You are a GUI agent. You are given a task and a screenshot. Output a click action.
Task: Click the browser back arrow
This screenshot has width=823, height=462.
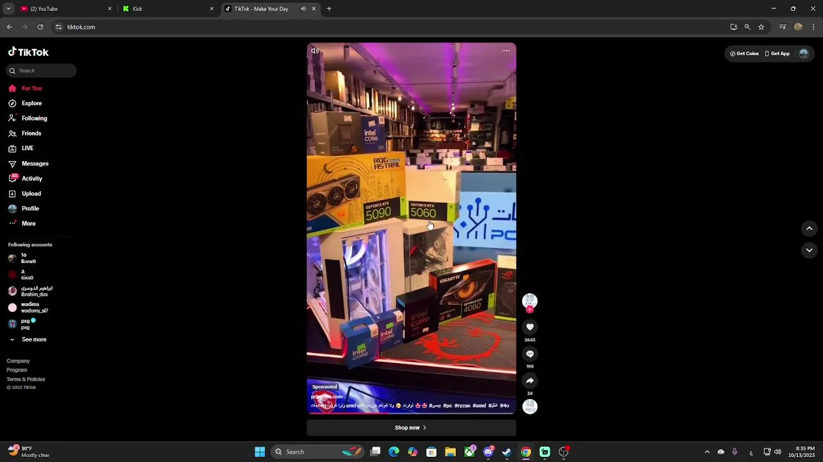pyautogui.click(x=10, y=27)
